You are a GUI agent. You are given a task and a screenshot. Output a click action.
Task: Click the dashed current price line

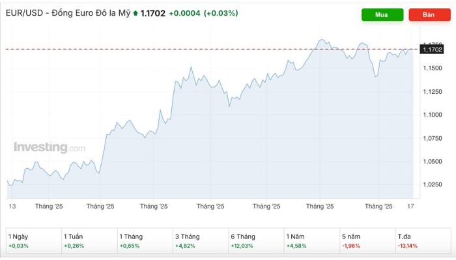[x=212, y=49]
